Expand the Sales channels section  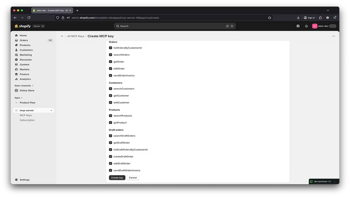click(x=24, y=85)
